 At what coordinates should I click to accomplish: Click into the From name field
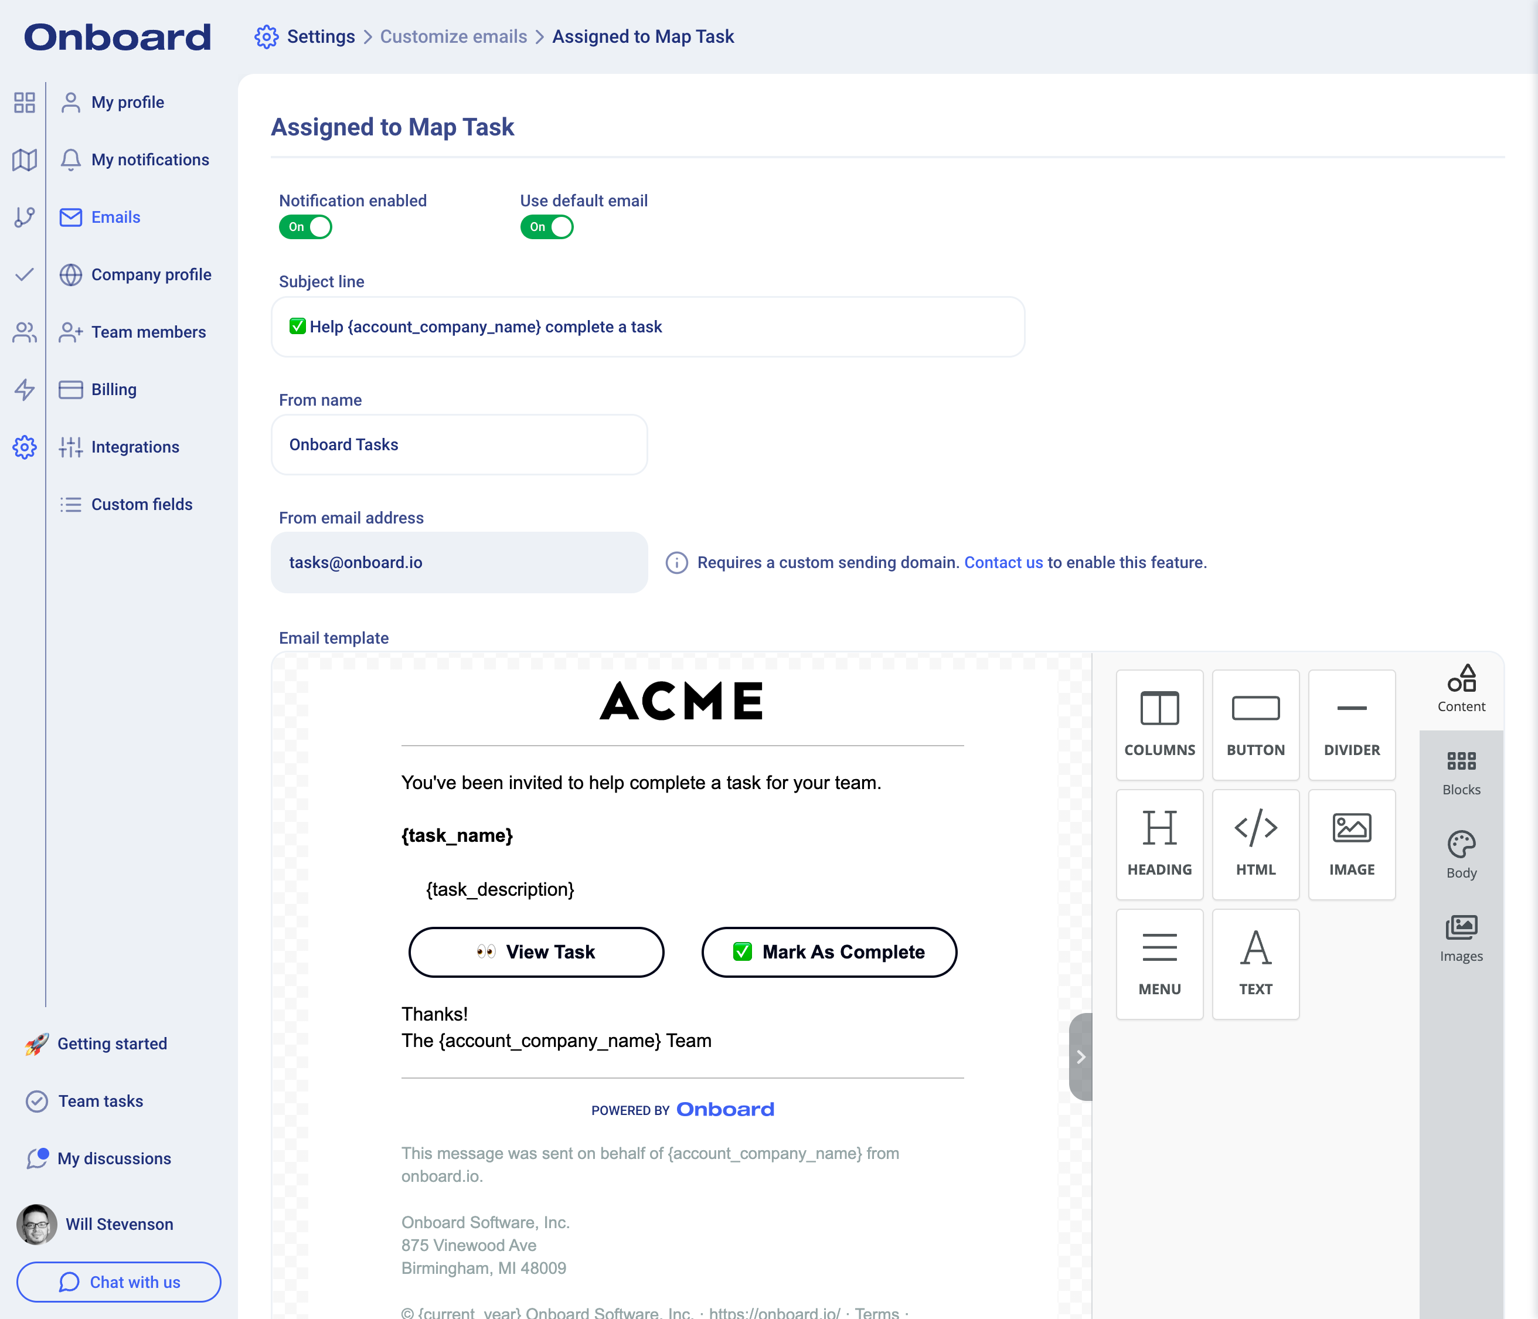(460, 444)
